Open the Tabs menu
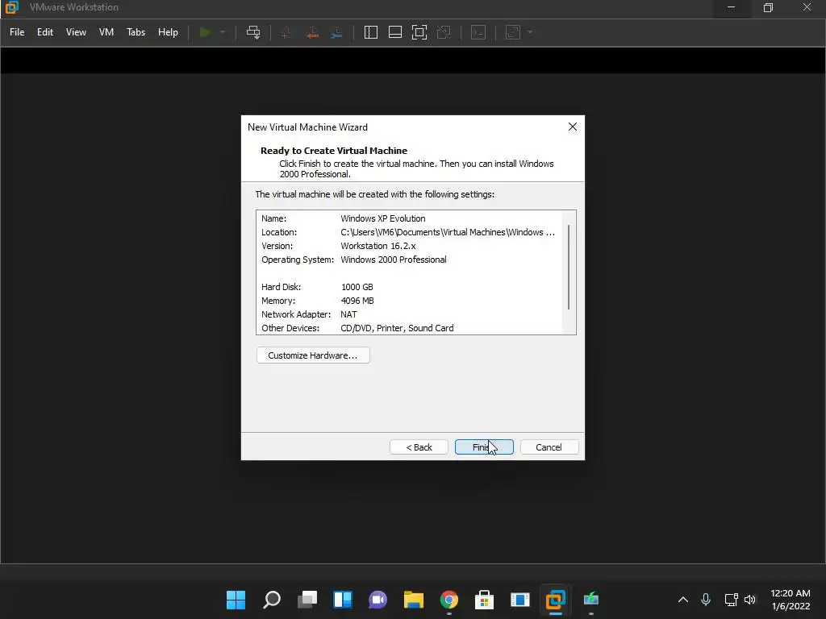Viewport: 826px width, 619px height. [136, 32]
